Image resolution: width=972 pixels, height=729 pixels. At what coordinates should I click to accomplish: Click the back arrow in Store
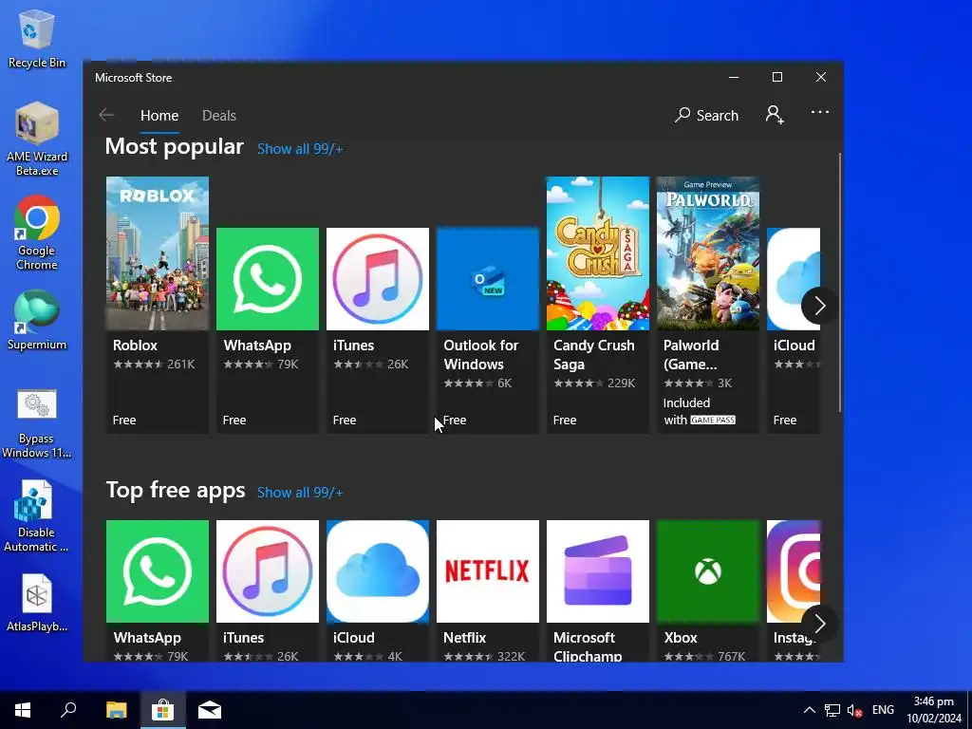click(106, 115)
